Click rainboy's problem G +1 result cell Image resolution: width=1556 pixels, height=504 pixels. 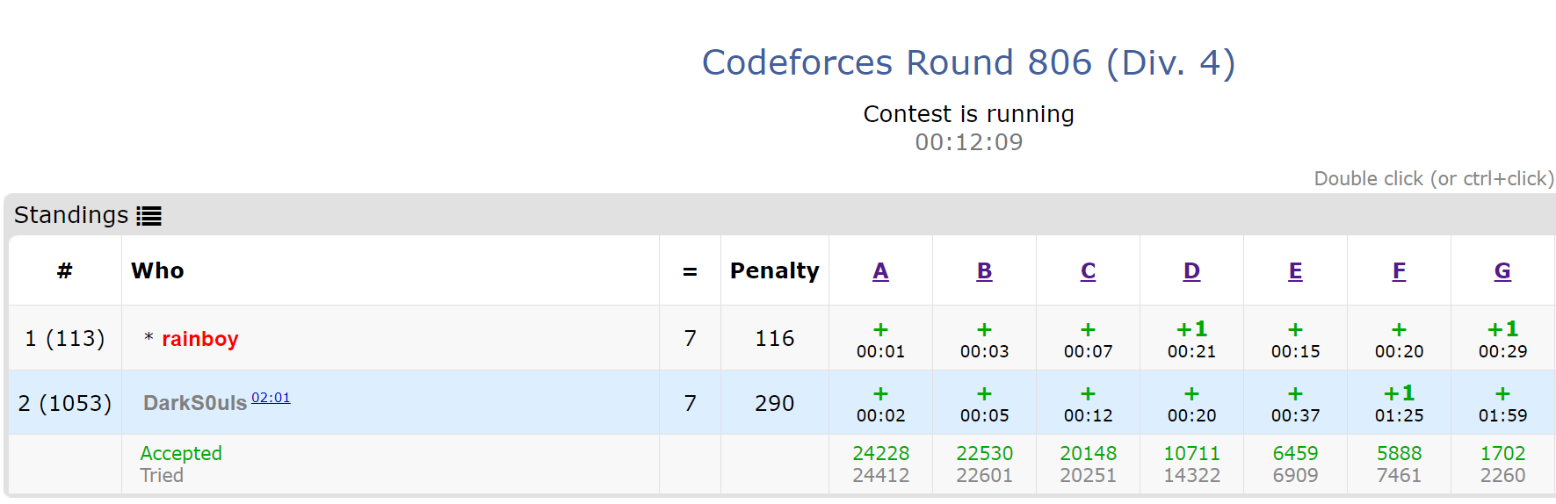(1502, 340)
